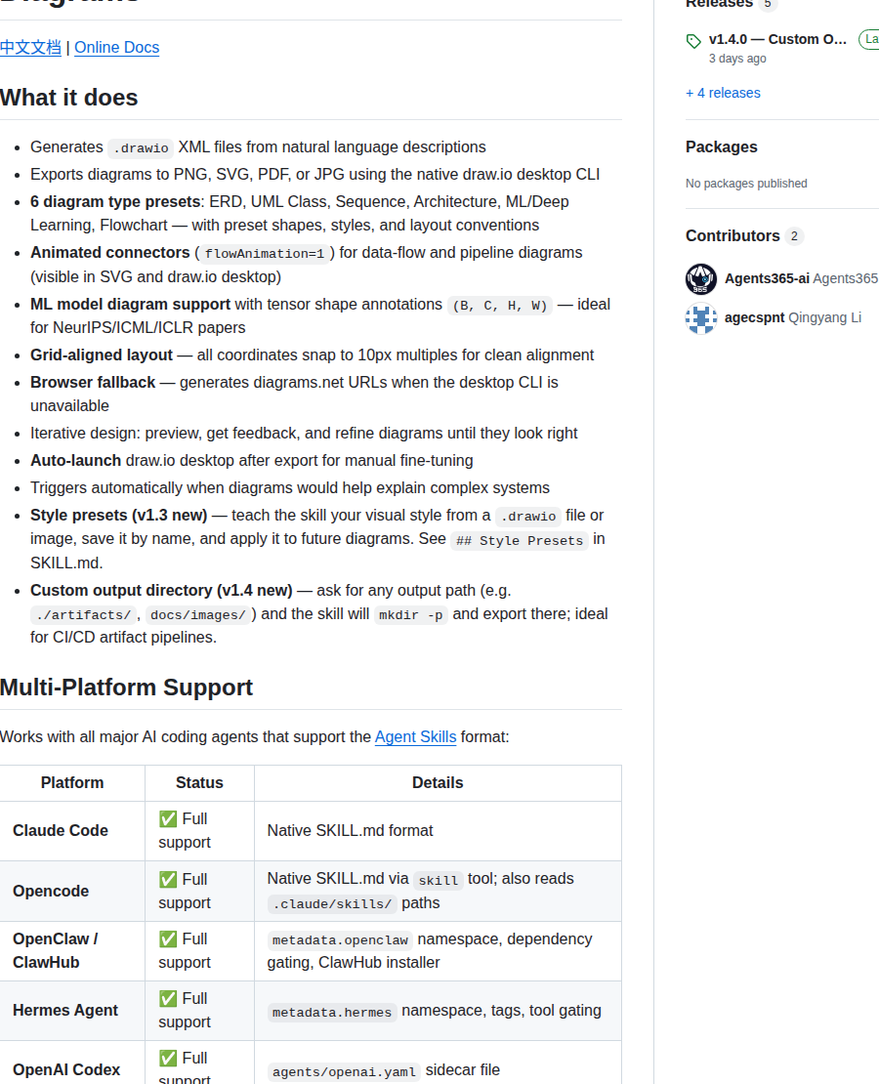Viewport: 879px width, 1084px height.
Task: Click the docs/images/ code text
Action: [198, 615]
